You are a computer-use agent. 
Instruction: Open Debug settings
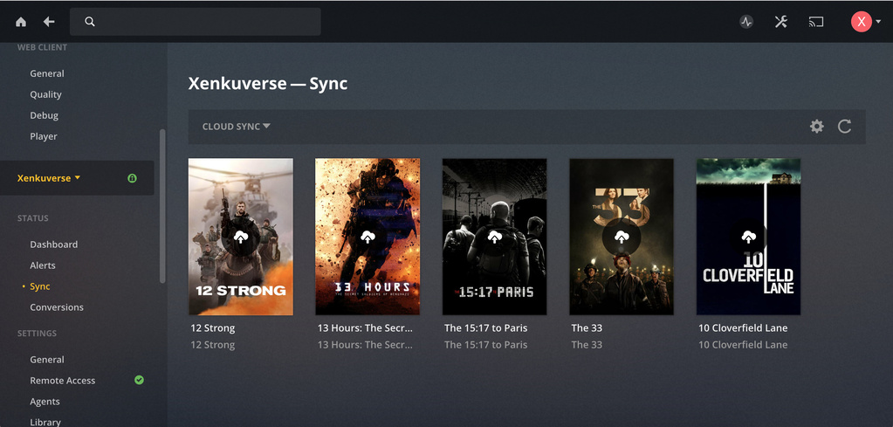[45, 115]
